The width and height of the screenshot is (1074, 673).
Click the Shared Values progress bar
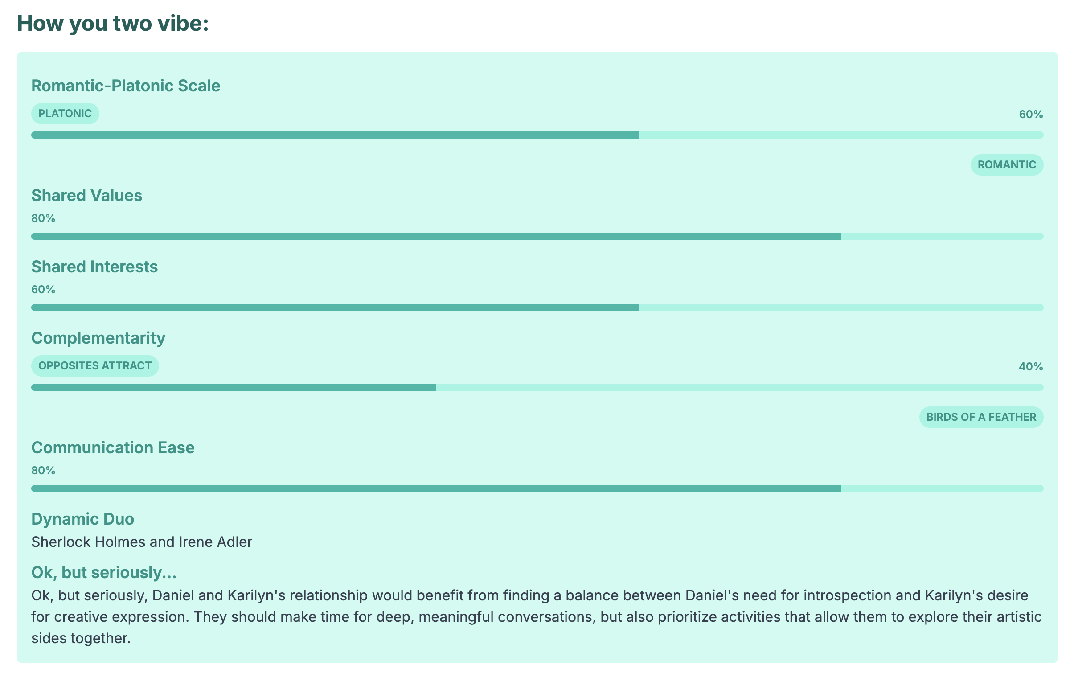537,236
